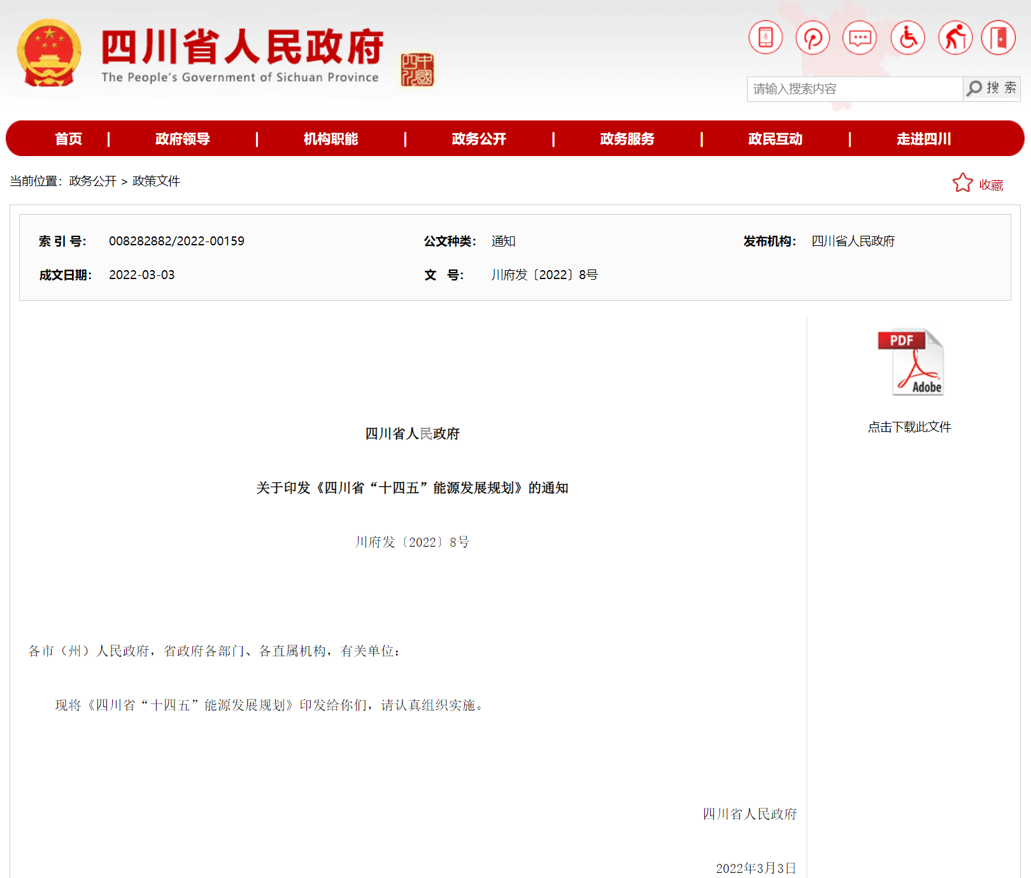Click the elderly person with cane icon
The height and width of the screenshot is (878, 1031).
(x=955, y=38)
